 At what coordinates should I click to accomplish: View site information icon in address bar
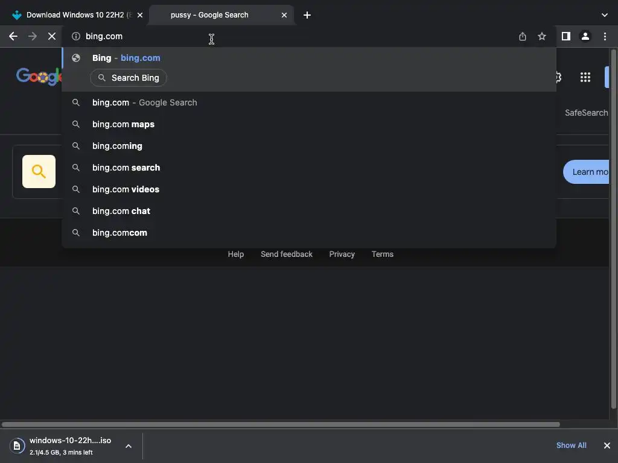point(76,36)
